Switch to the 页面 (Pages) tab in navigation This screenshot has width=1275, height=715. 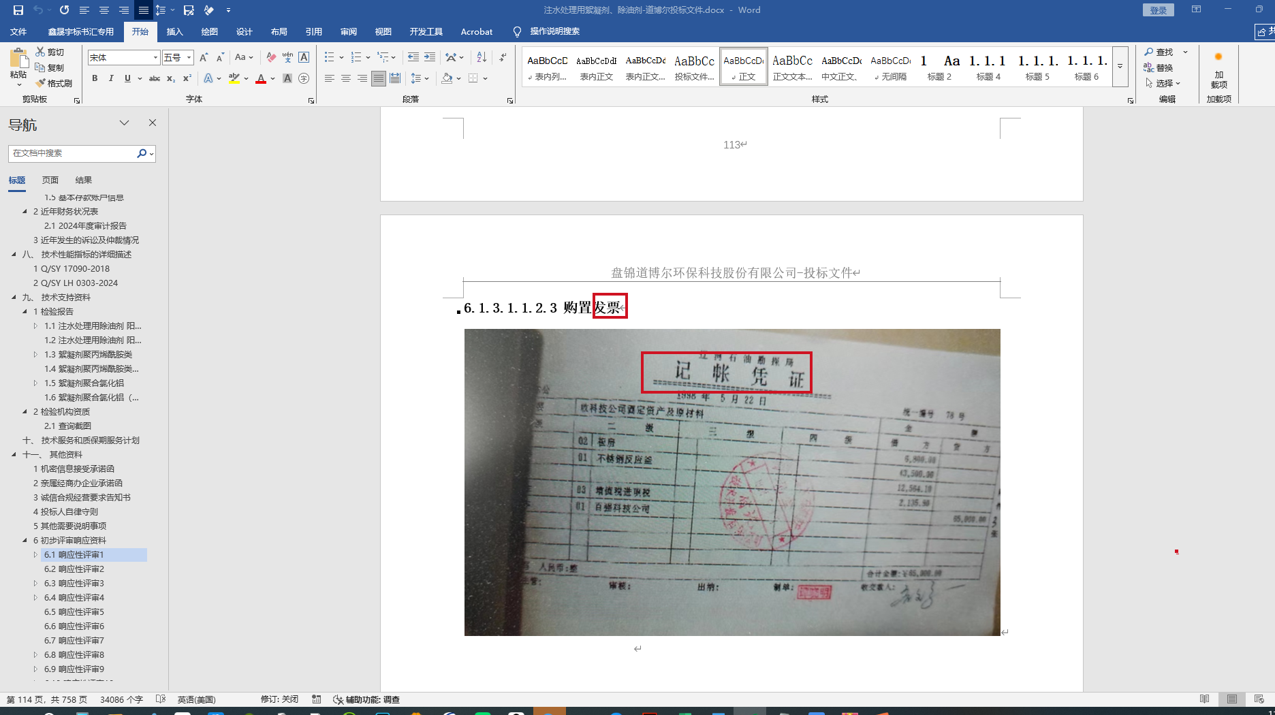pyautogui.click(x=50, y=180)
